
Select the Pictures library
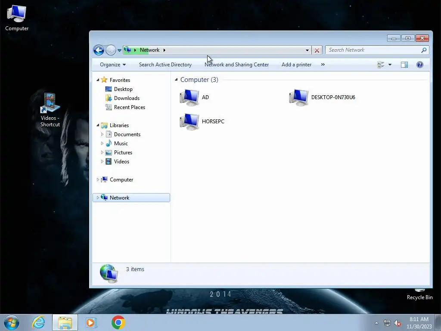coord(123,152)
